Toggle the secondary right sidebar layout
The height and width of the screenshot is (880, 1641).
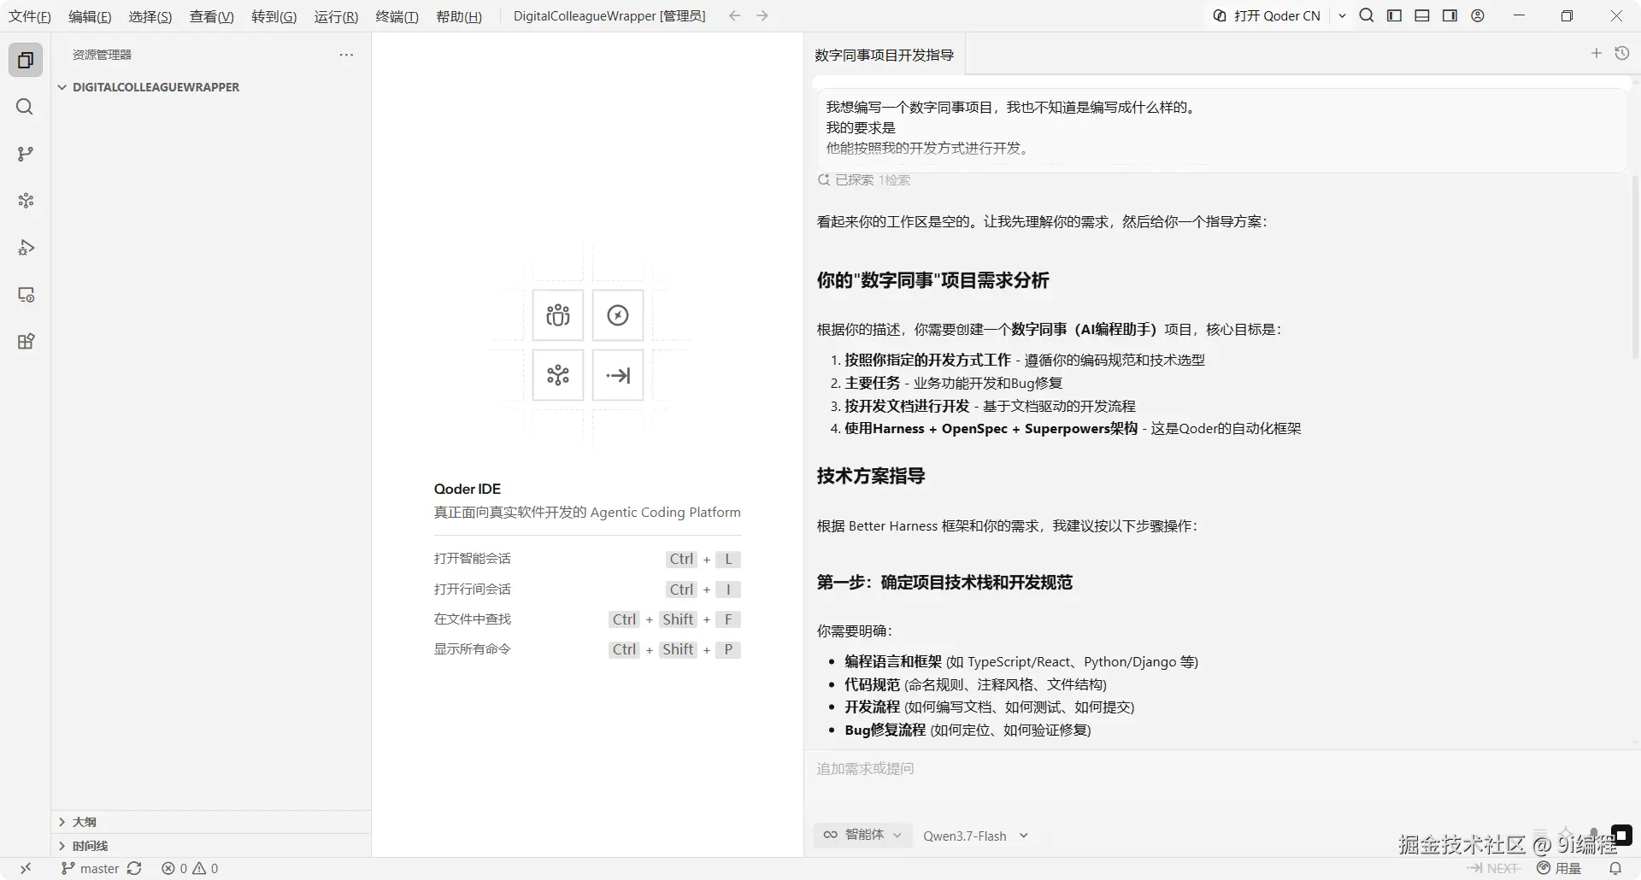point(1450,15)
